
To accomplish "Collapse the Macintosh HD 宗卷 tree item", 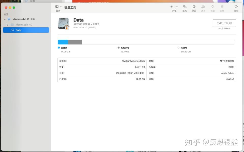I will [5, 19].
